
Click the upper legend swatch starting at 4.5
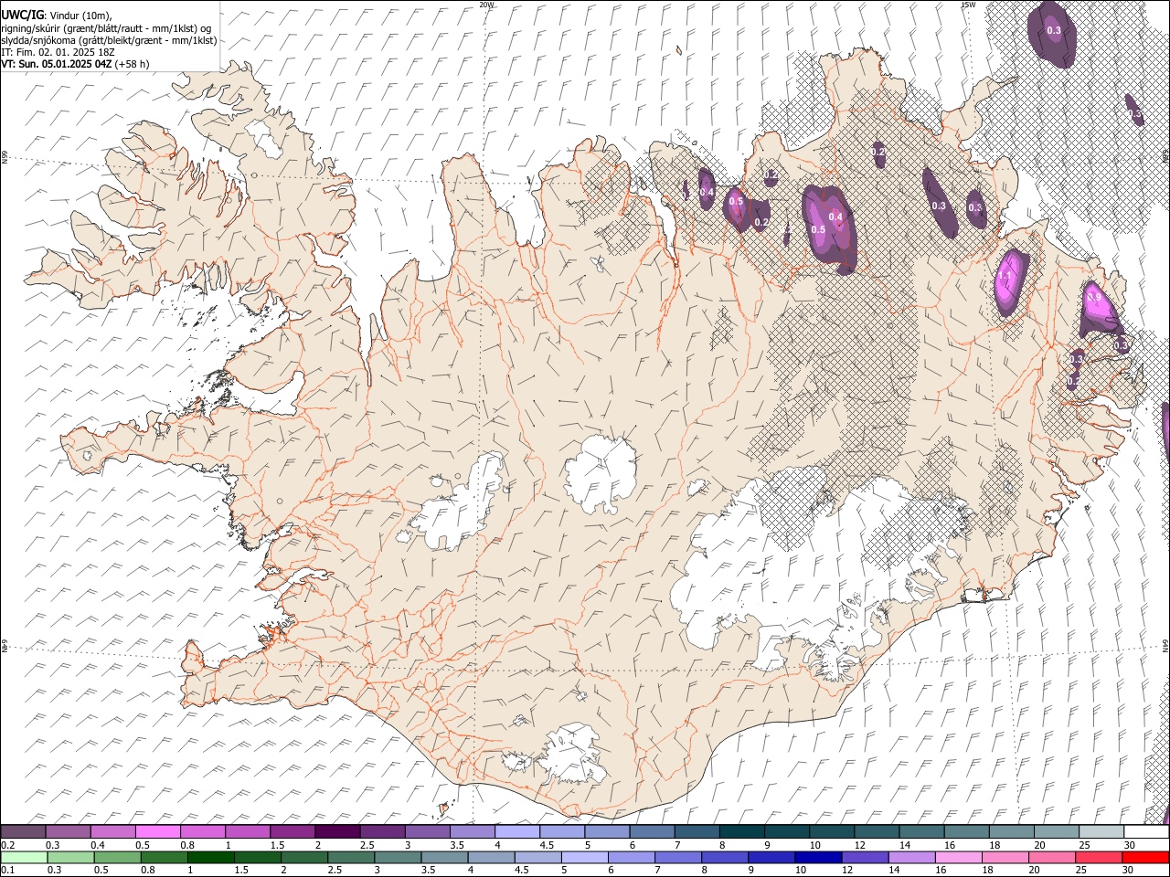pyautogui.click(x=561, y=831)
